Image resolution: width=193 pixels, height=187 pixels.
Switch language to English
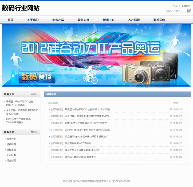(x=186, y=6)
